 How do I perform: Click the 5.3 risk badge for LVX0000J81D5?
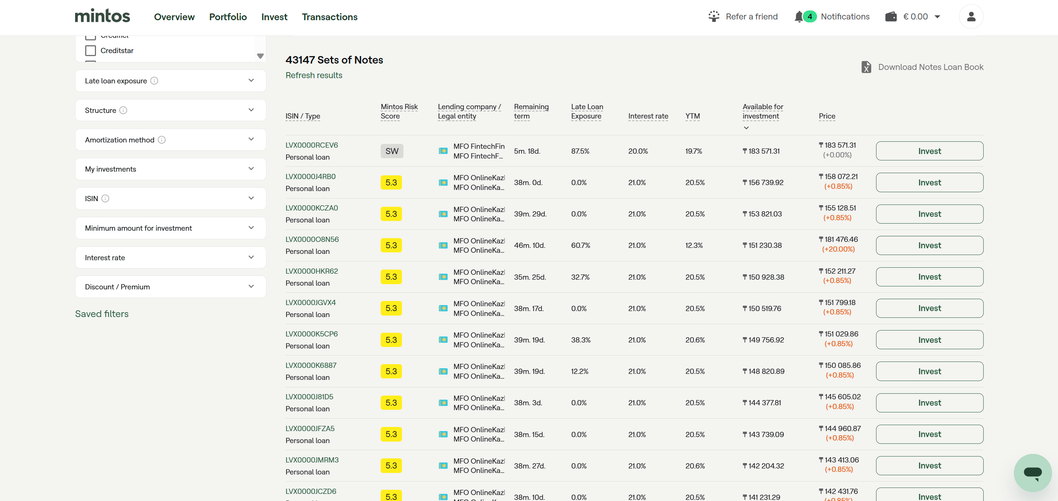pos(391,403)
